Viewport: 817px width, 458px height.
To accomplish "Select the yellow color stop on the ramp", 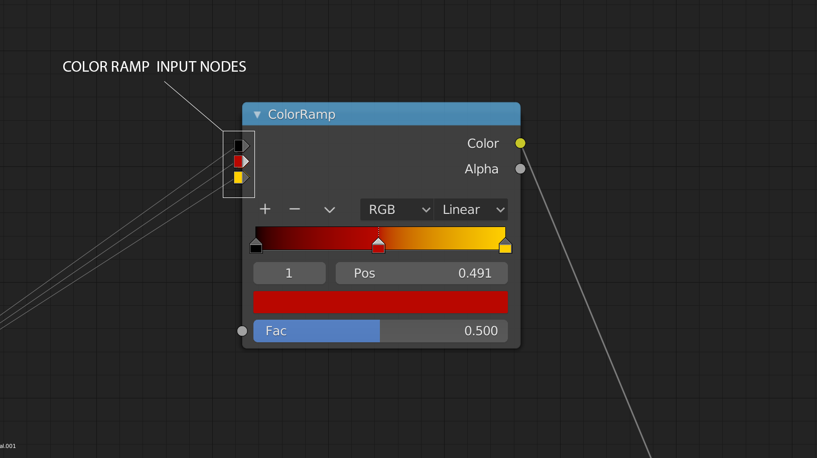I will coord(505,246).
